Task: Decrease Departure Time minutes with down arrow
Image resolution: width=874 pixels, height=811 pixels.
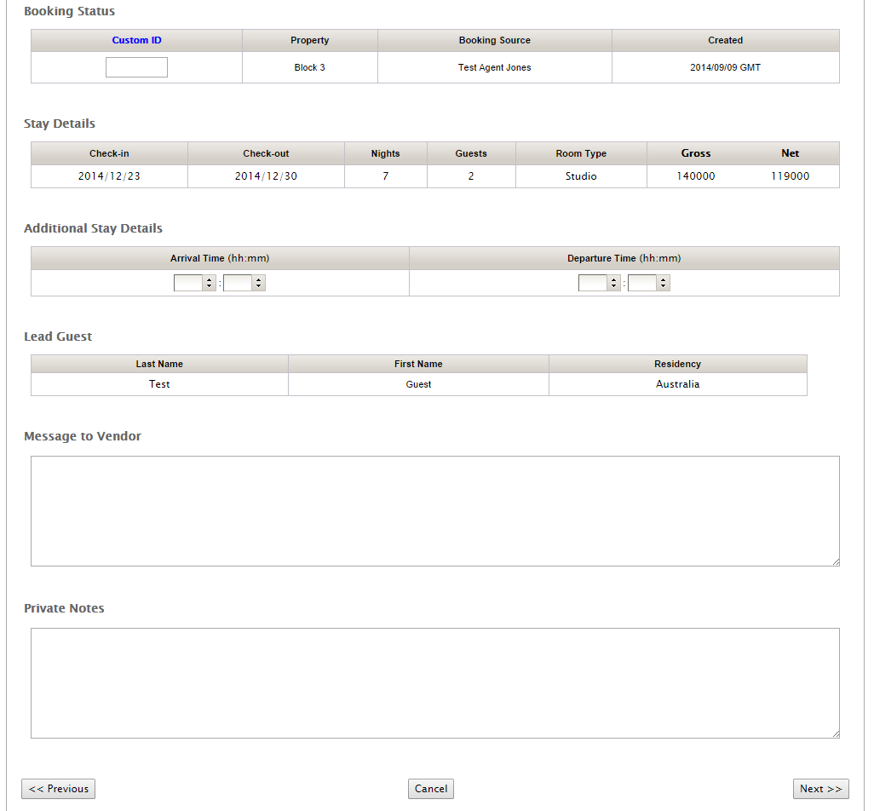Action: click(x=664, y=286)
